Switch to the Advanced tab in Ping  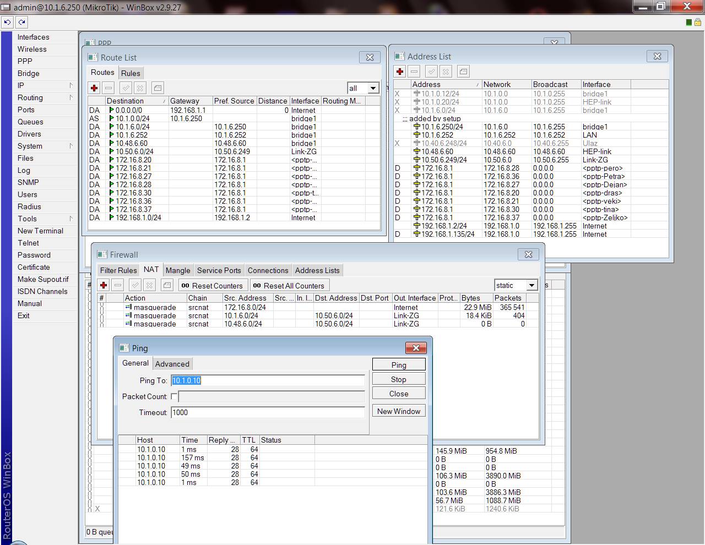point(172,364)
